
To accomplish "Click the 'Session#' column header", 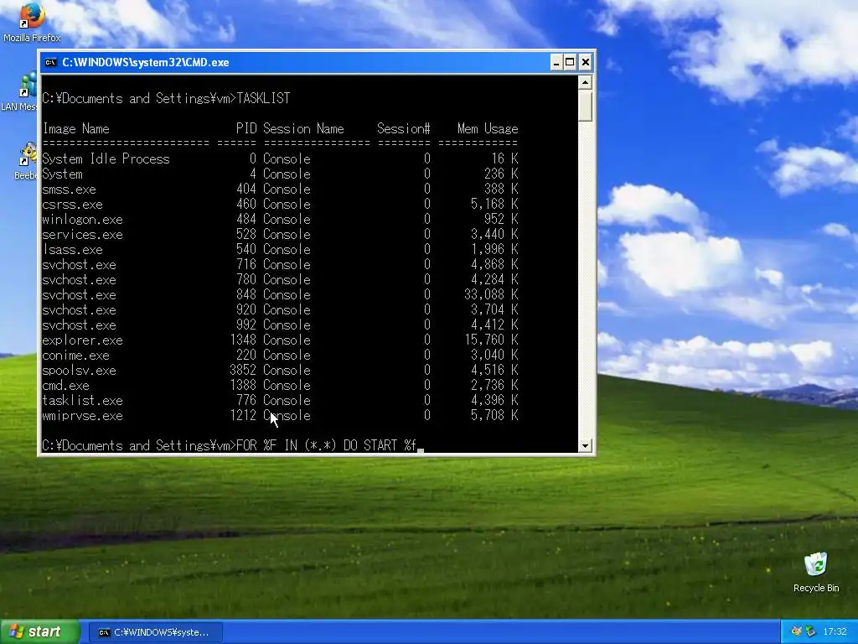I will [x=404, y=128].
